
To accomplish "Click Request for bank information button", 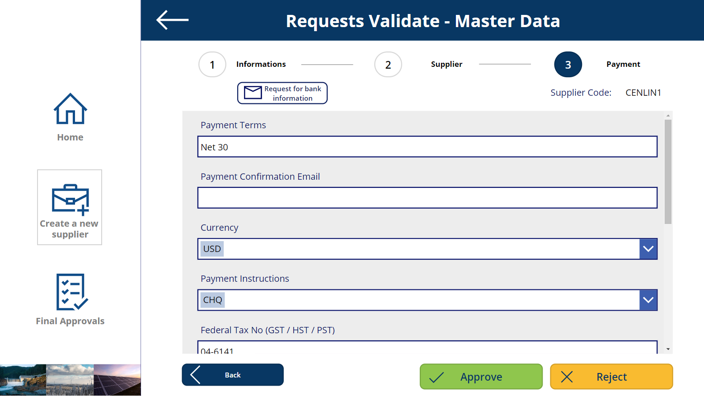I will [x=282, y=93].
